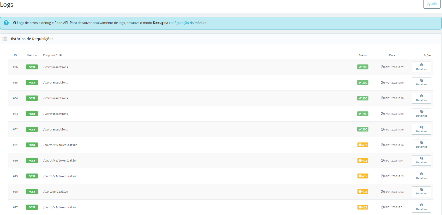Open Detalhes for log #36
The width and height of the screenshot is (442, 215).
421,67
